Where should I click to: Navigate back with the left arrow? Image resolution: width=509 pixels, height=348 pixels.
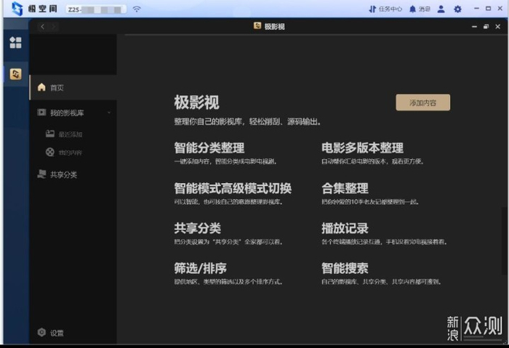coord(42,26)
